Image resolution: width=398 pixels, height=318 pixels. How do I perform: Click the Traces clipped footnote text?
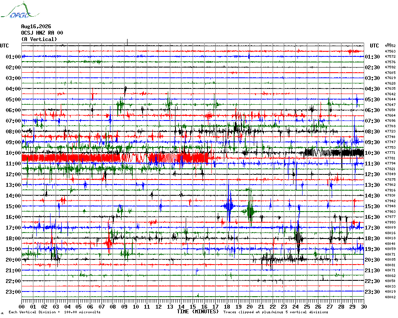tap(276, 312)
